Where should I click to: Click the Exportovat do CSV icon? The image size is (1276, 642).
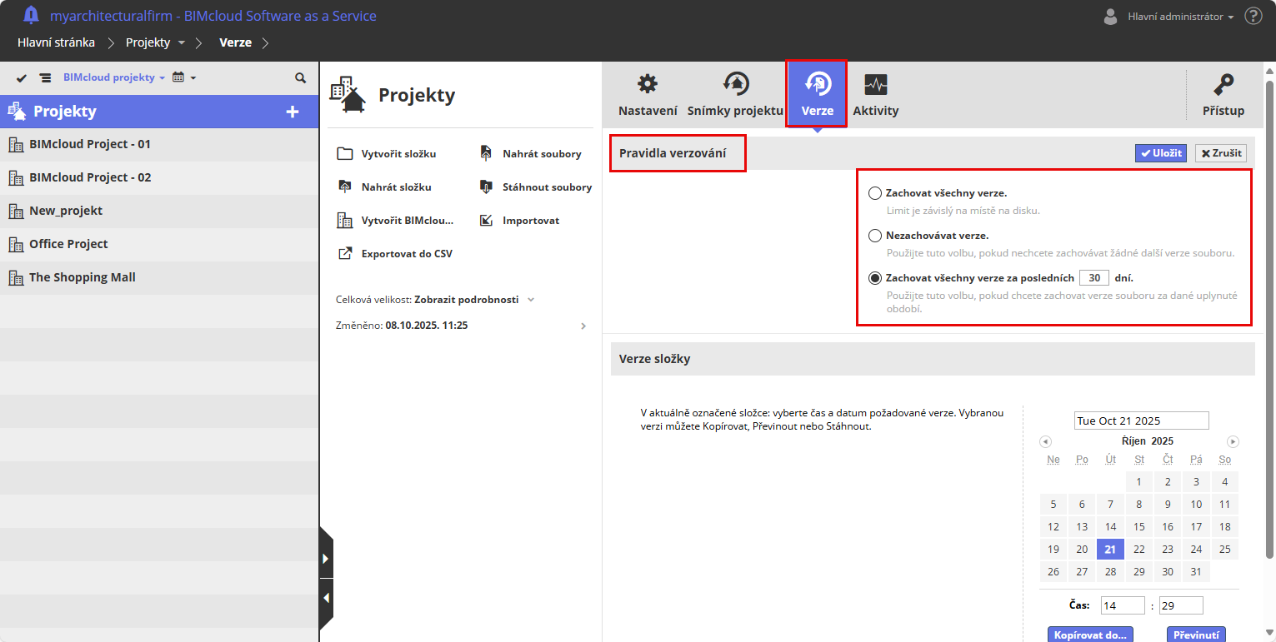point(344,253)
